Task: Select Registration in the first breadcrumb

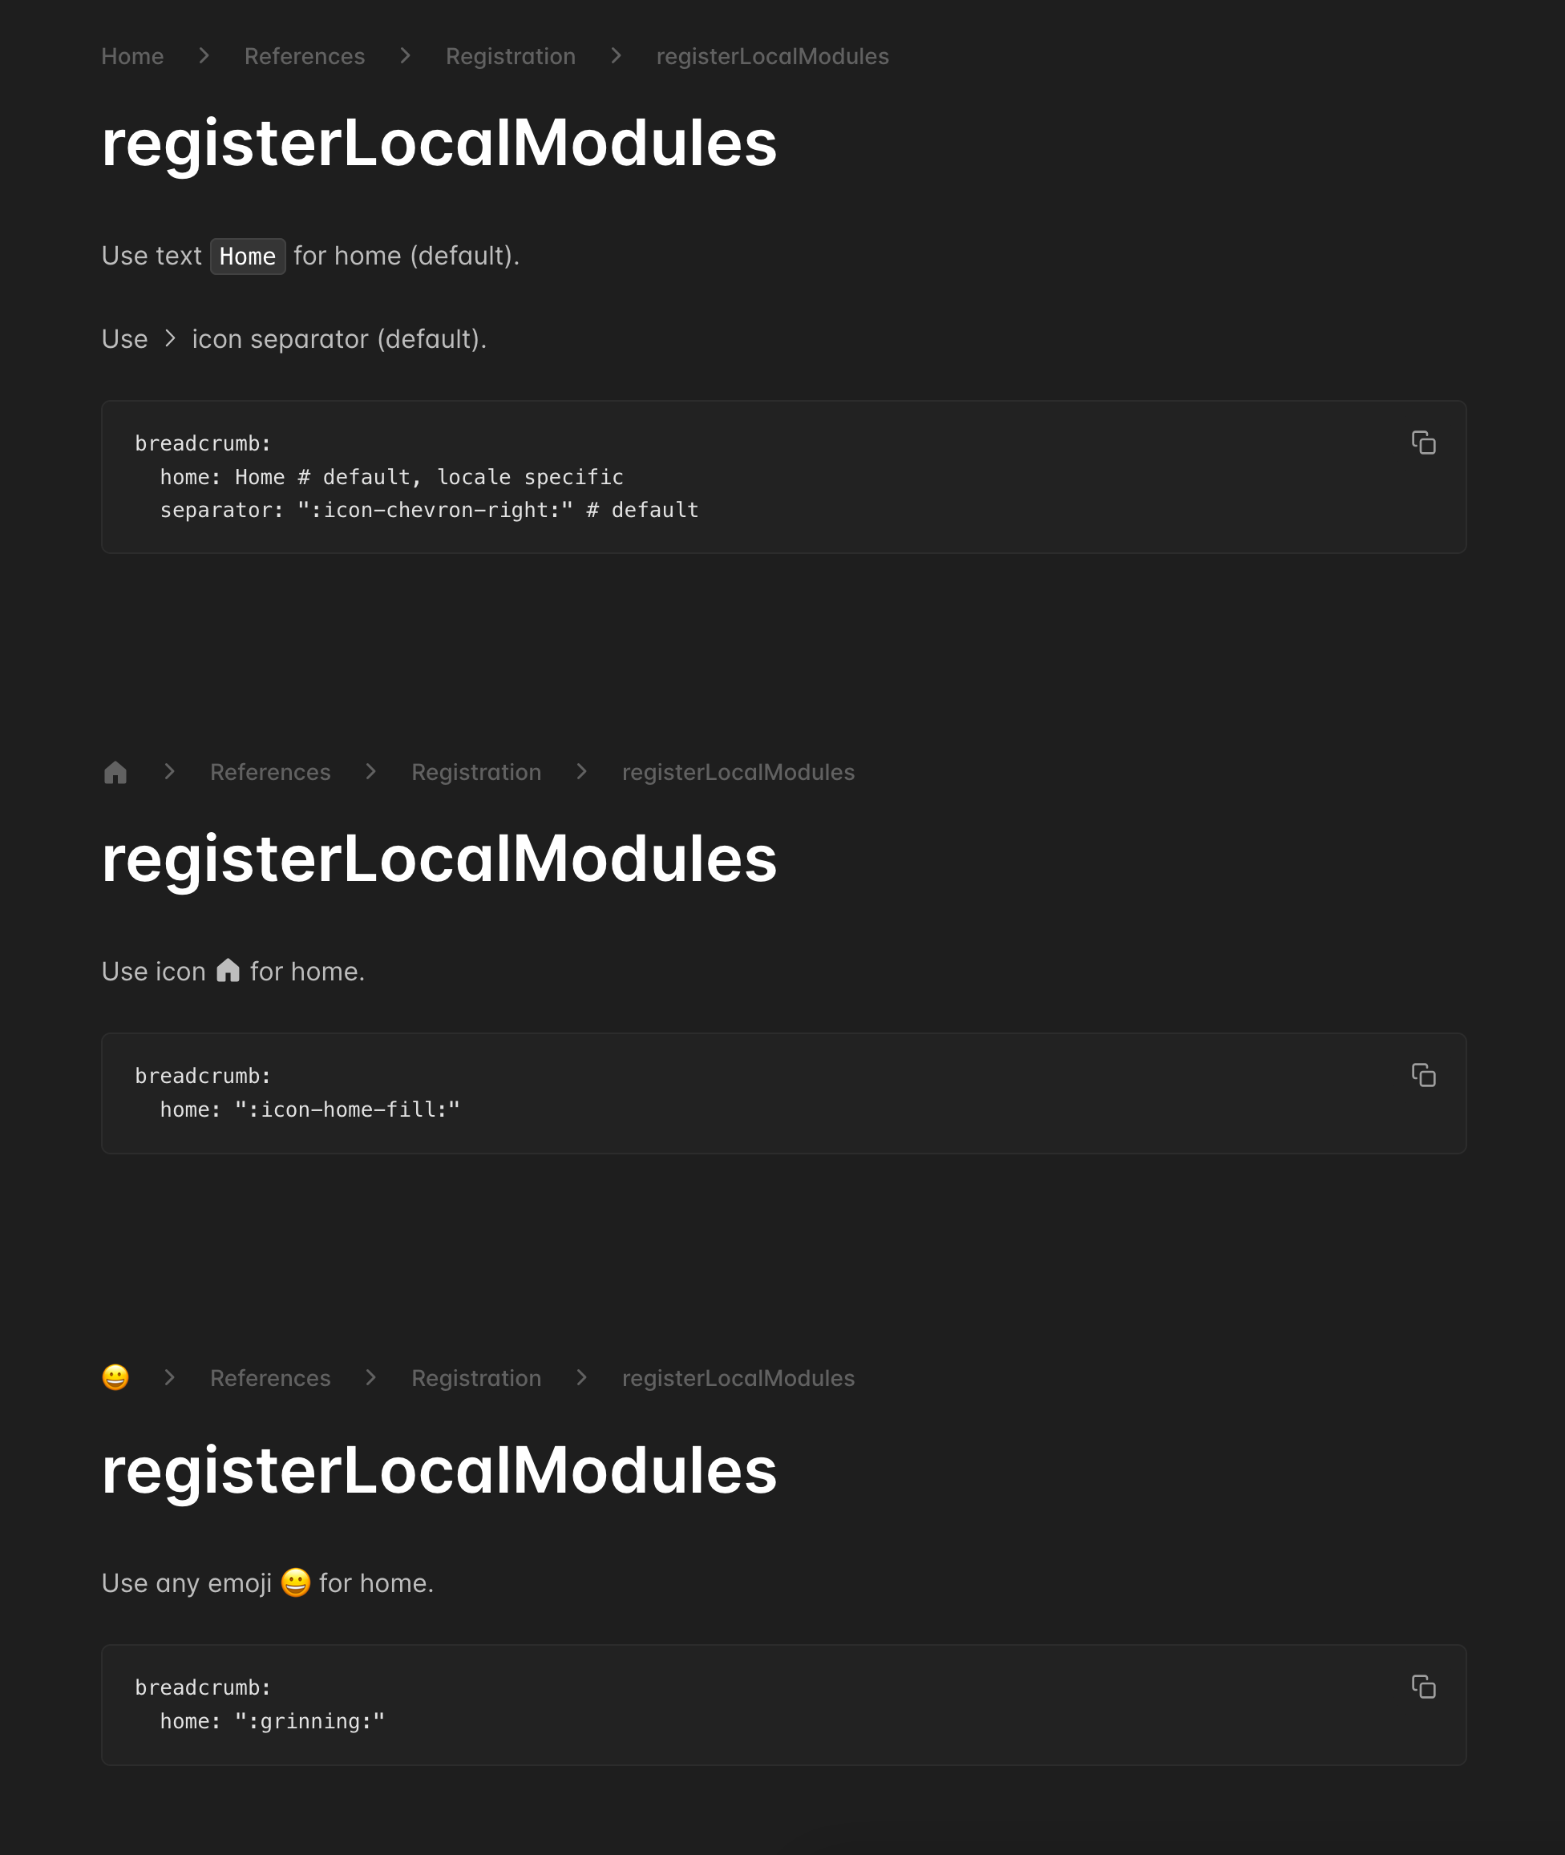Action: click(x=510, y=55)
